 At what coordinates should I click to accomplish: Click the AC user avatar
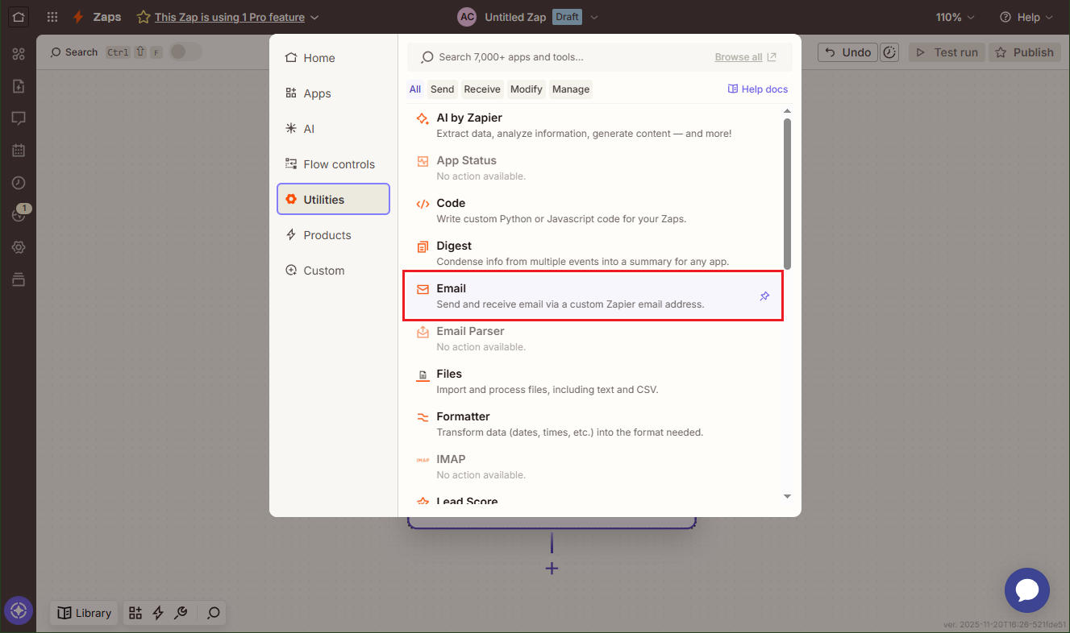pos(467,17)
